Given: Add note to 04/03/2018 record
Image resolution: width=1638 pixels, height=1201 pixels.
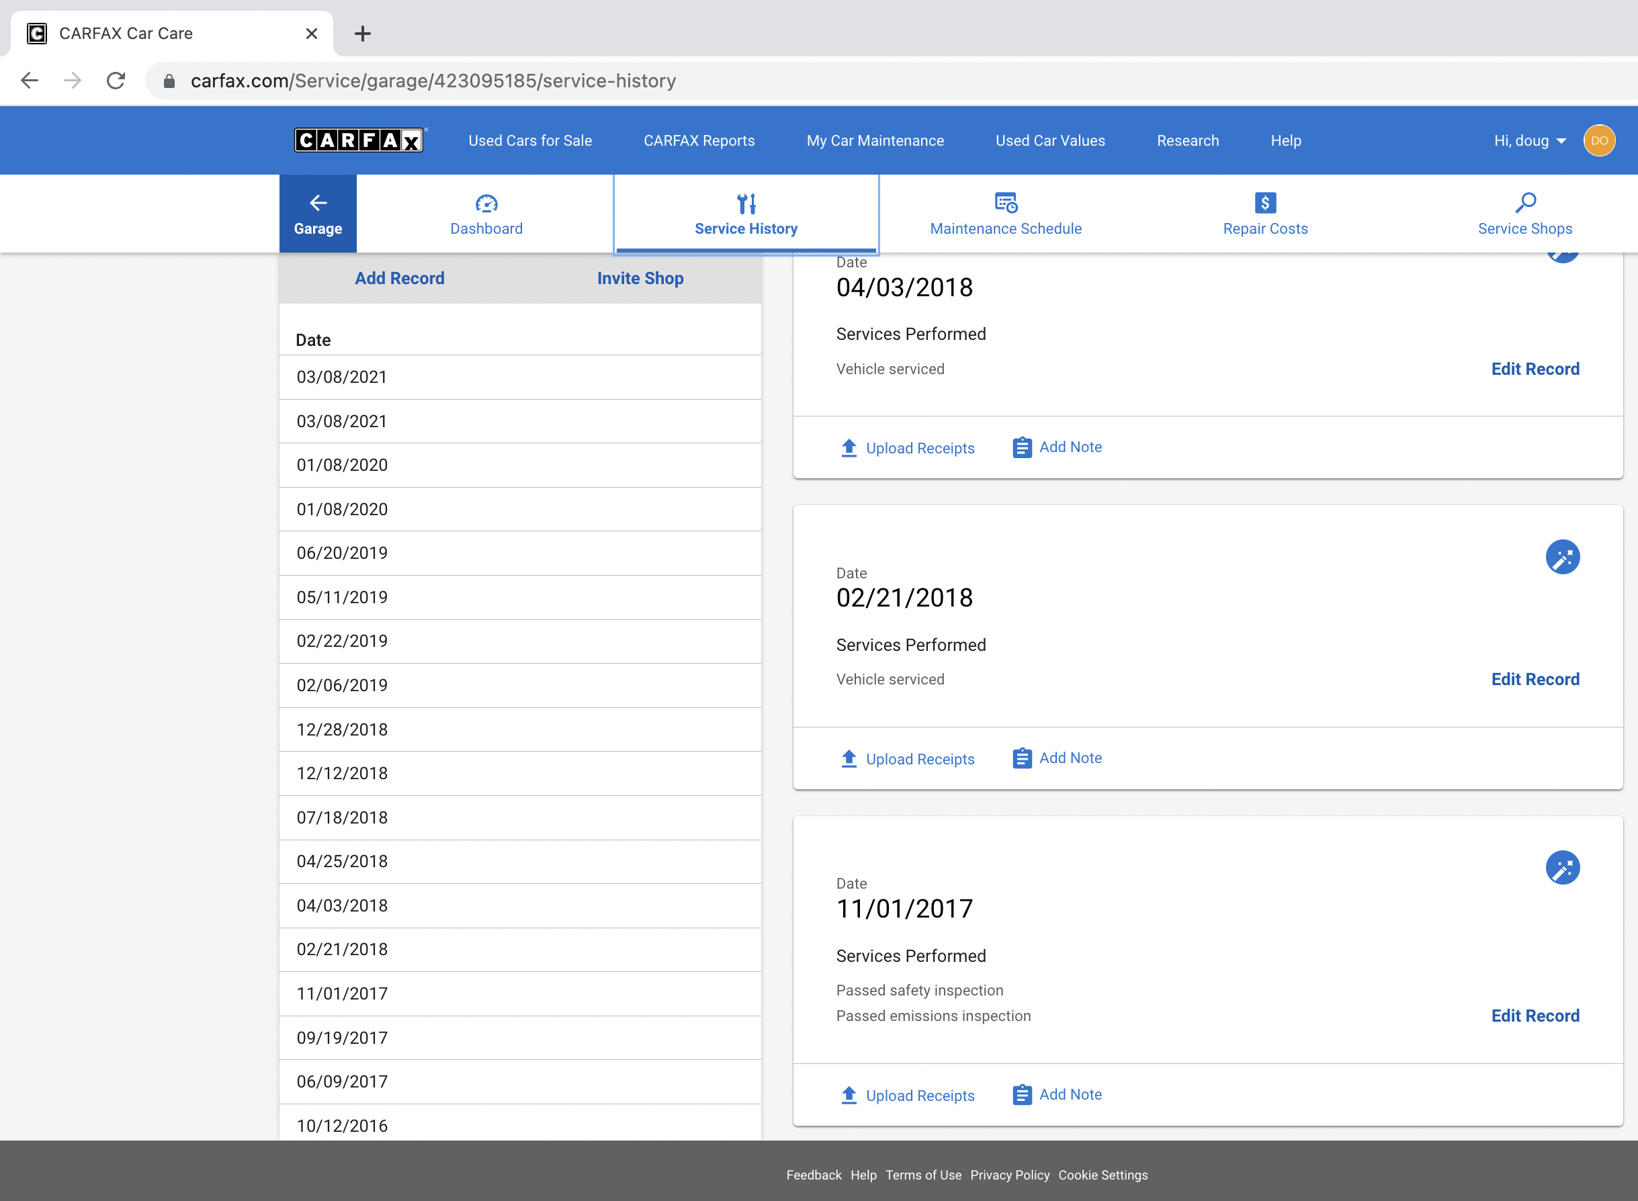Looking at the screenshot, I should 1056,447.
